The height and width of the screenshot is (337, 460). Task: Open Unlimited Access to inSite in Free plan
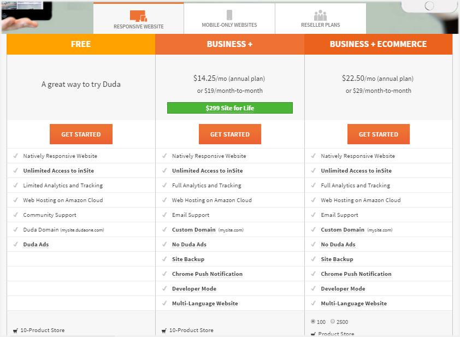coord(58,171)
